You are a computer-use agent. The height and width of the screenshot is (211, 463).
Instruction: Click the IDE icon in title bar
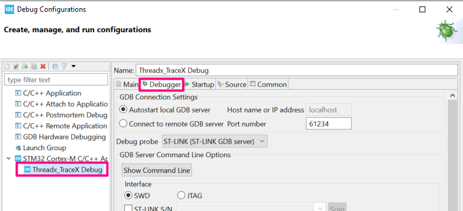coord(9,9)
